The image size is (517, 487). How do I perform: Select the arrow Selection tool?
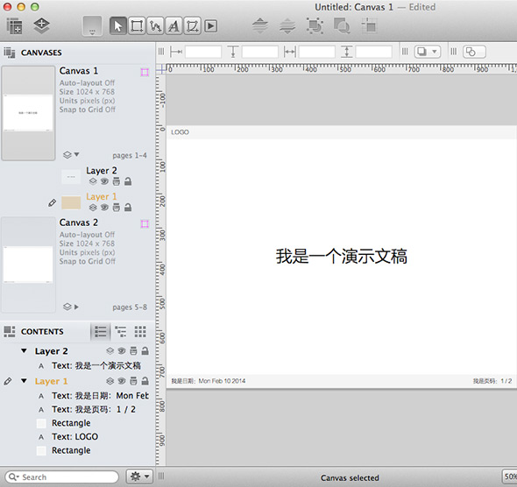[118, 26]
